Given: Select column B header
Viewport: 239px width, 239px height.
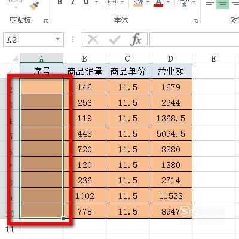Looking at the screenshot, I should point(85,59).
